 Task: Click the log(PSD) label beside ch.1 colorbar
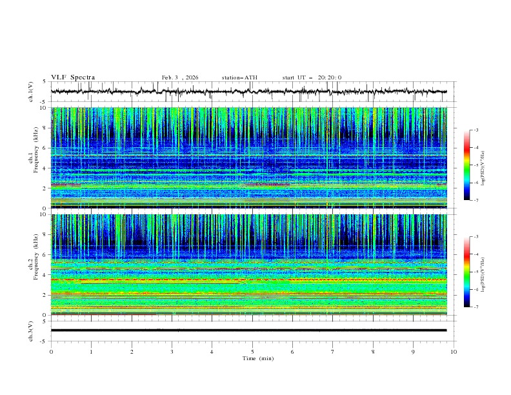coord(483,168)
